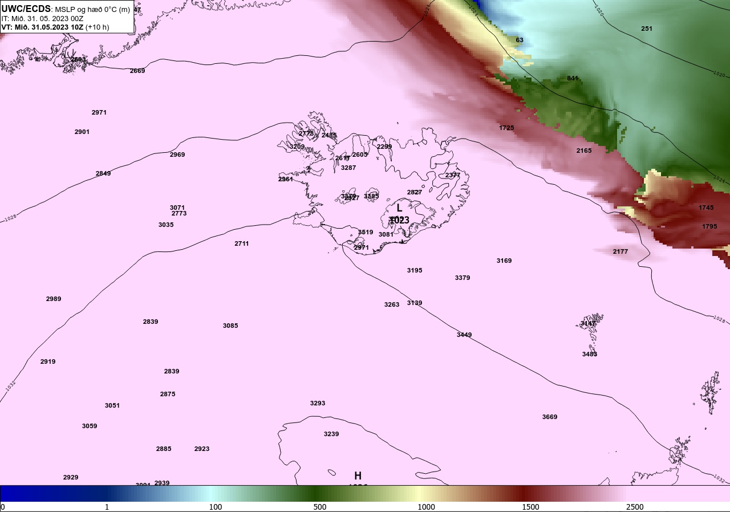The width and height of the screenshot is (730, 512).
Task: Click the 3169 height value
Action: [x=504, y=261]
